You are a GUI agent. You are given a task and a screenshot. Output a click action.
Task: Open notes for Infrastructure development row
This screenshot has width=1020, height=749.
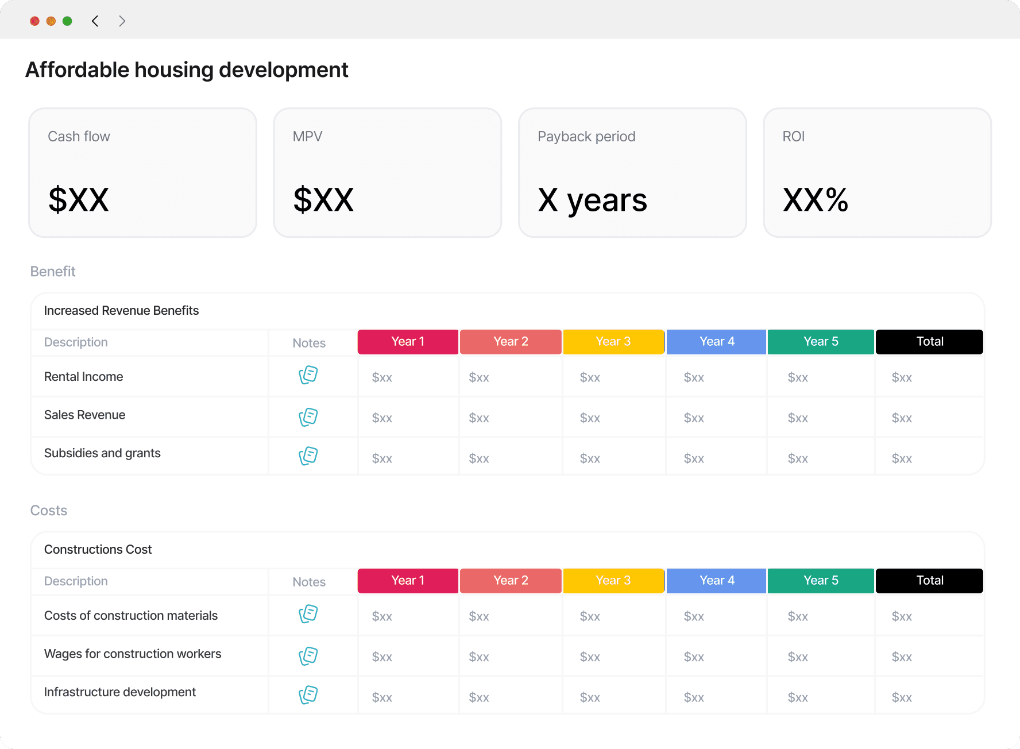(x=308, y=695)
